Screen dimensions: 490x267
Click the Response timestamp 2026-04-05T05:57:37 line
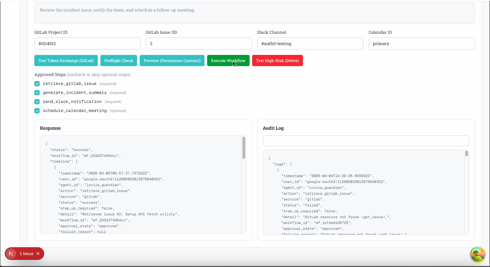(x=105, y=173)
